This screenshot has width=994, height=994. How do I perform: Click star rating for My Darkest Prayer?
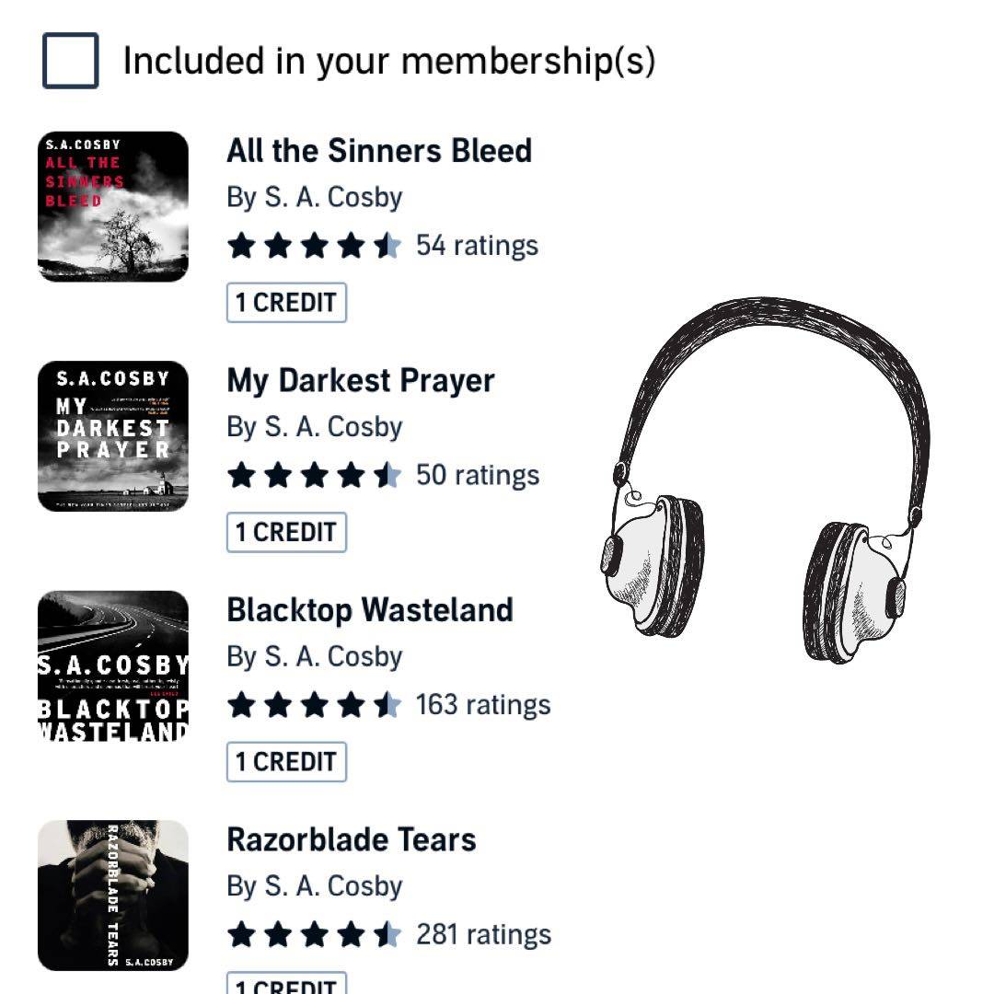click(x=314, y=476)
